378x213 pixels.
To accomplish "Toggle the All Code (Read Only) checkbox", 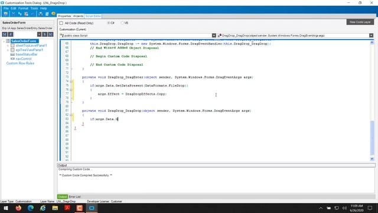I will click(61, 23).
